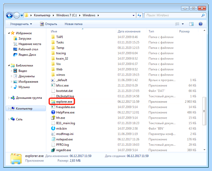
Task: Select the fveupdate.exe icon
Action: [x=53, y=107]
